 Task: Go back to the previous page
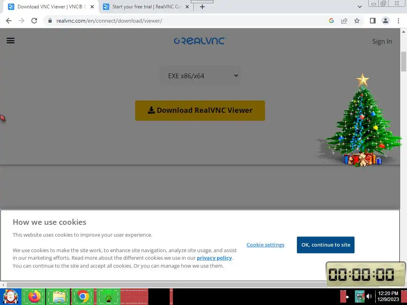[x=9, y=21]
